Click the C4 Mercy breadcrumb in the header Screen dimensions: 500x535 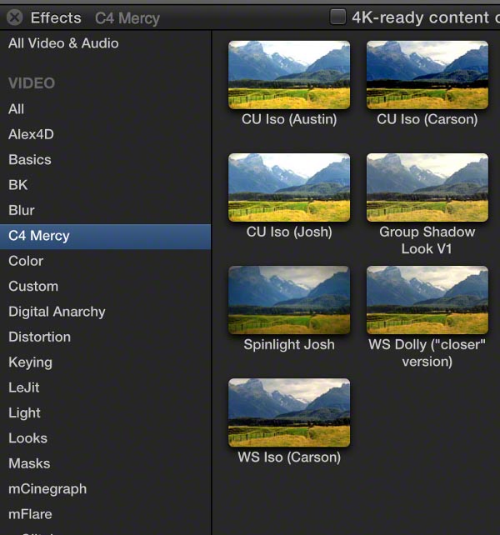pos(127,18)
